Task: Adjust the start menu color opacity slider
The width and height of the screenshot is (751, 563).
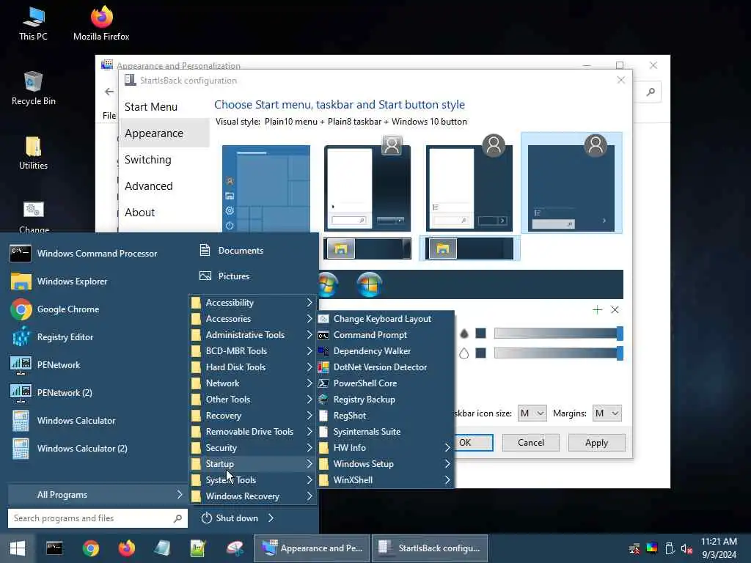Action: point(558,334)
